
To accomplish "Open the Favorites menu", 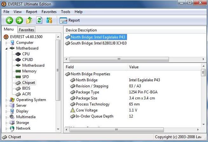I will click(49, 12).
